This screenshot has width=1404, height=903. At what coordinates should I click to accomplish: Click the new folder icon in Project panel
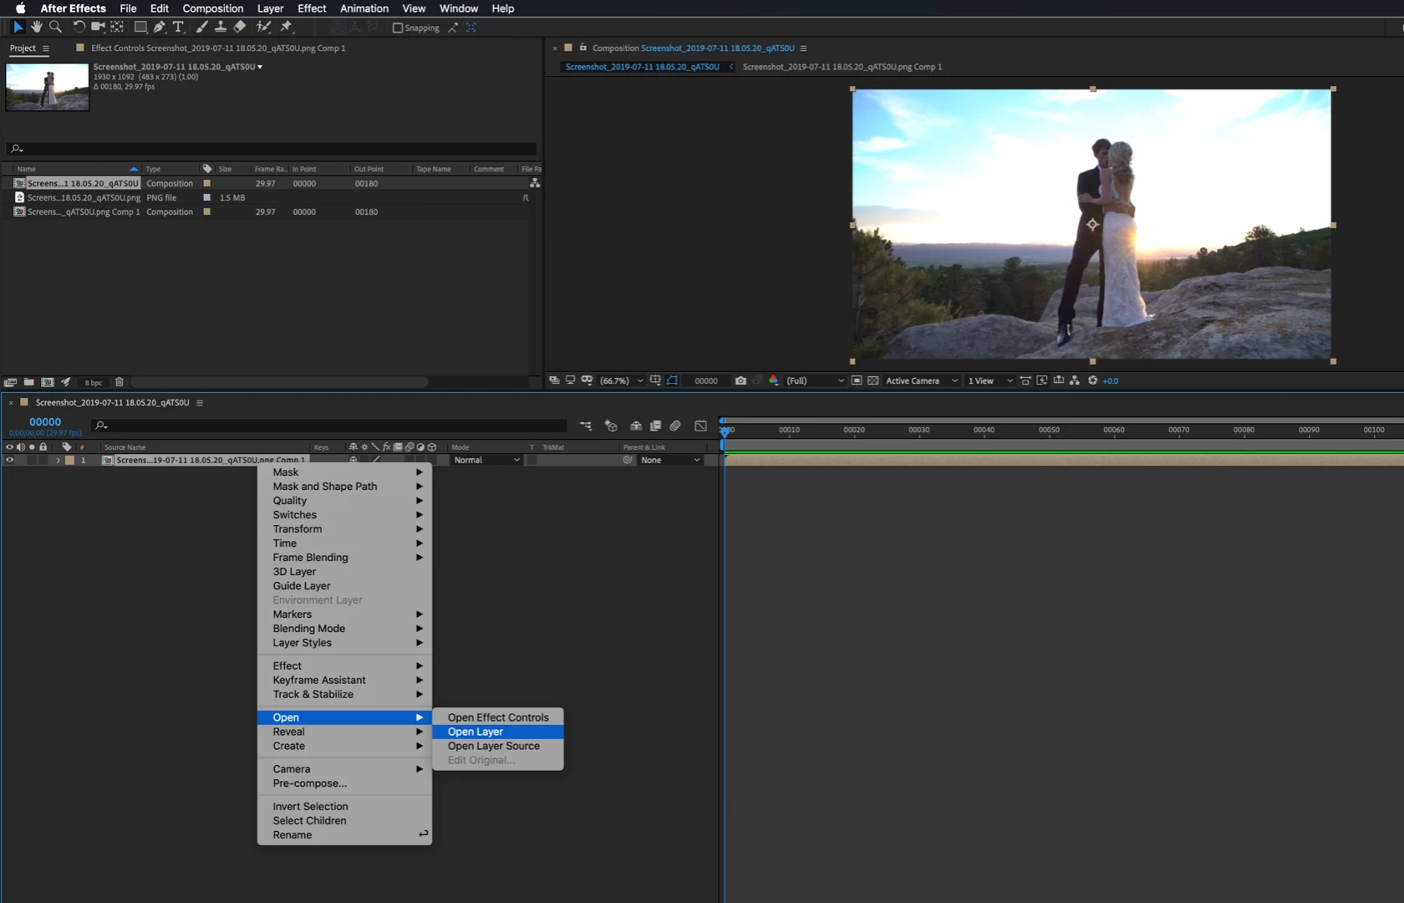(x=28, y=382)
